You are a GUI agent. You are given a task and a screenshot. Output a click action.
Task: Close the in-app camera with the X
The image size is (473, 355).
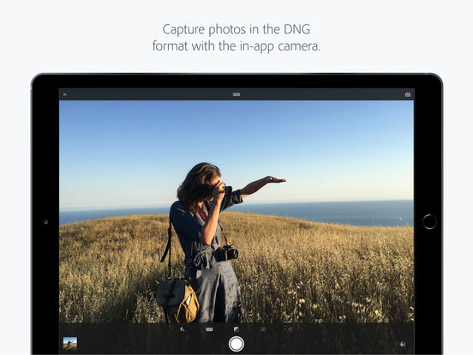pyautogui.click(x=65, y=94)
